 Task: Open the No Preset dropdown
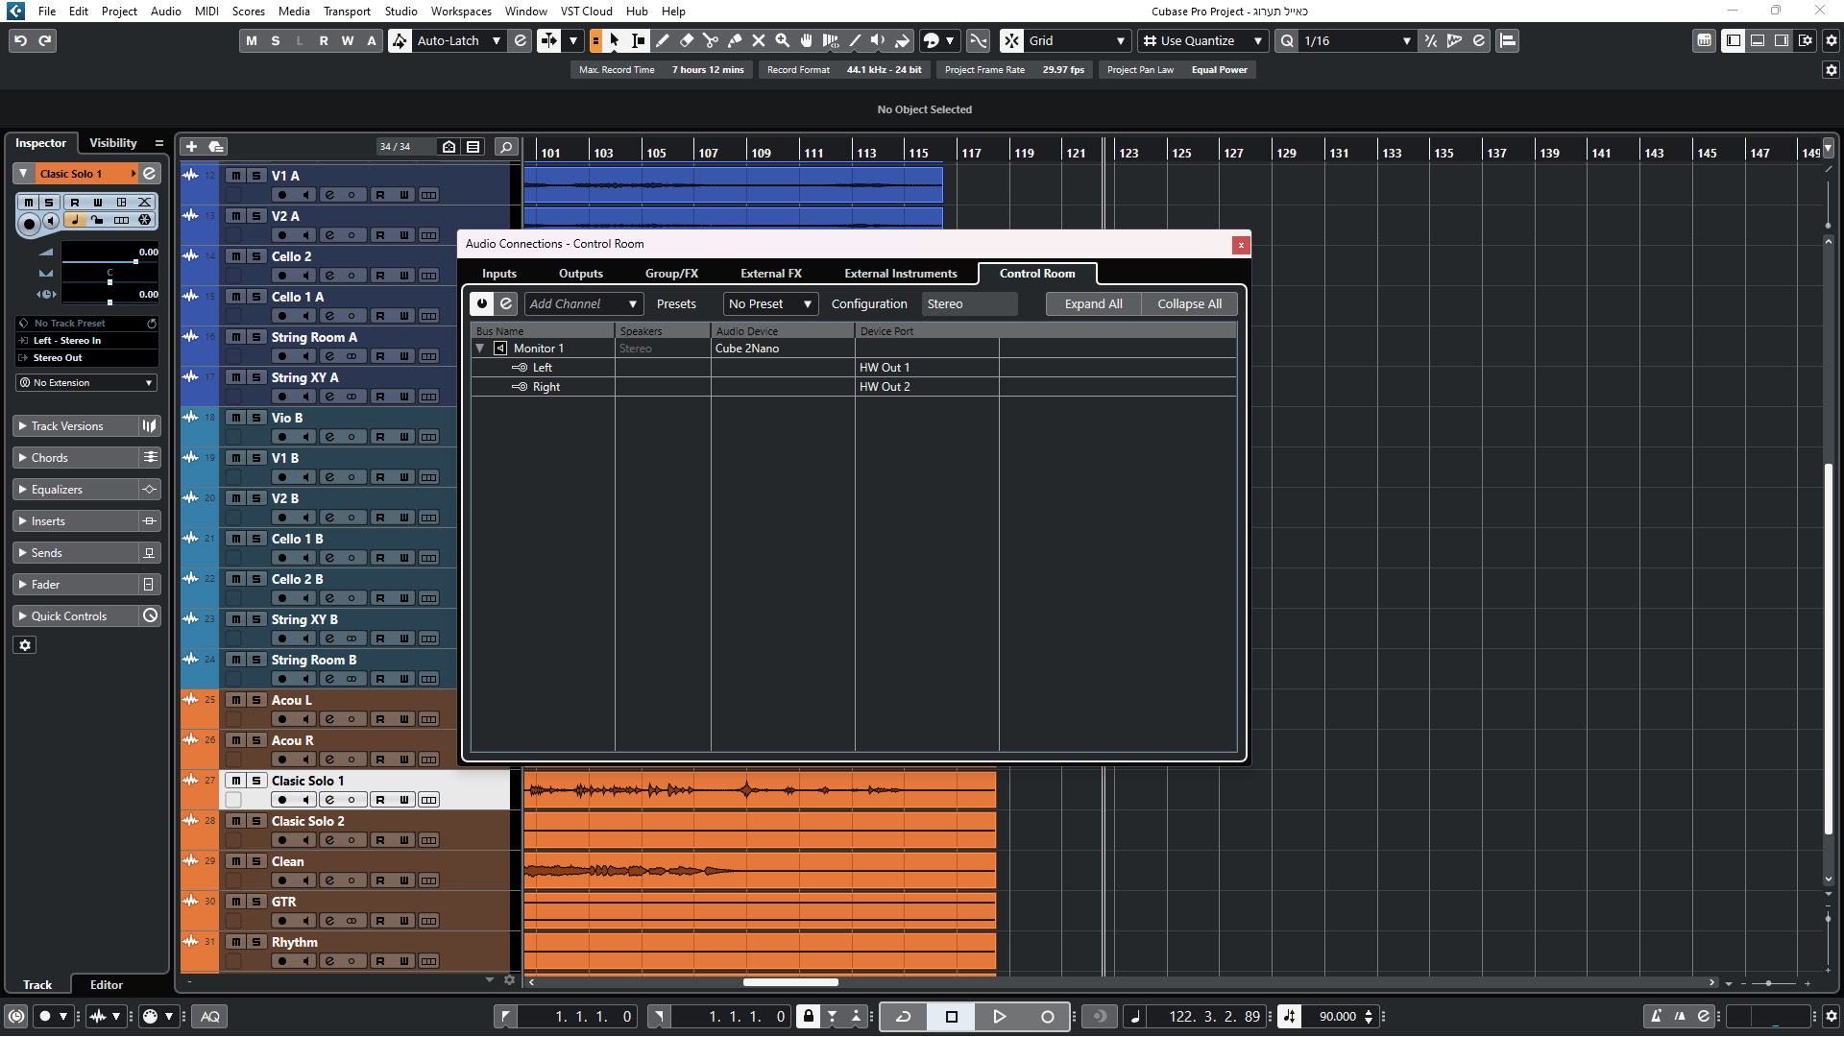(770, 303)
